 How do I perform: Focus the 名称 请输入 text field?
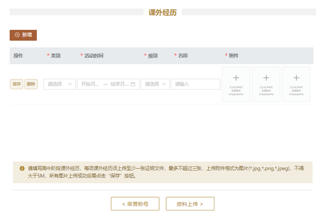tap(195, 84)
